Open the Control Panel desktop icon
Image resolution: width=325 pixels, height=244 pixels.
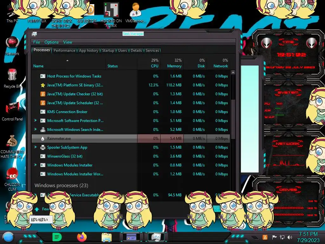tap(12, 111)
